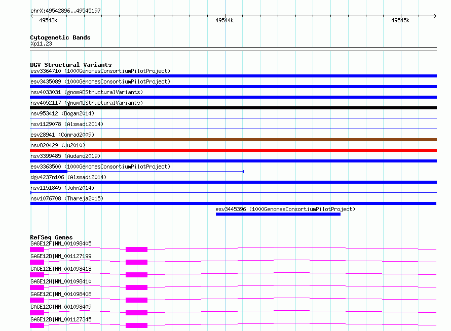Click the brown bar for esv28941
The image size is (451, 331).
point(233,140)
